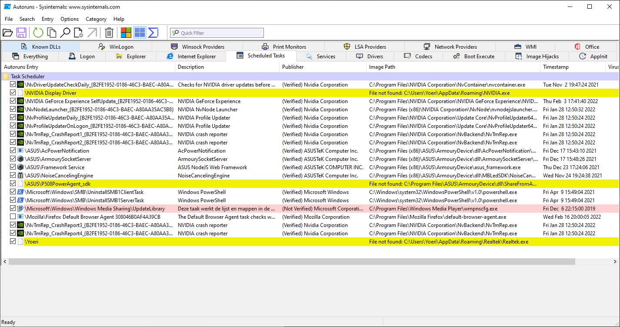Select '(Not Verified) Microsoft Corporation' publisher cell
The image size is (620, 327).
click(x=322, y=209)
